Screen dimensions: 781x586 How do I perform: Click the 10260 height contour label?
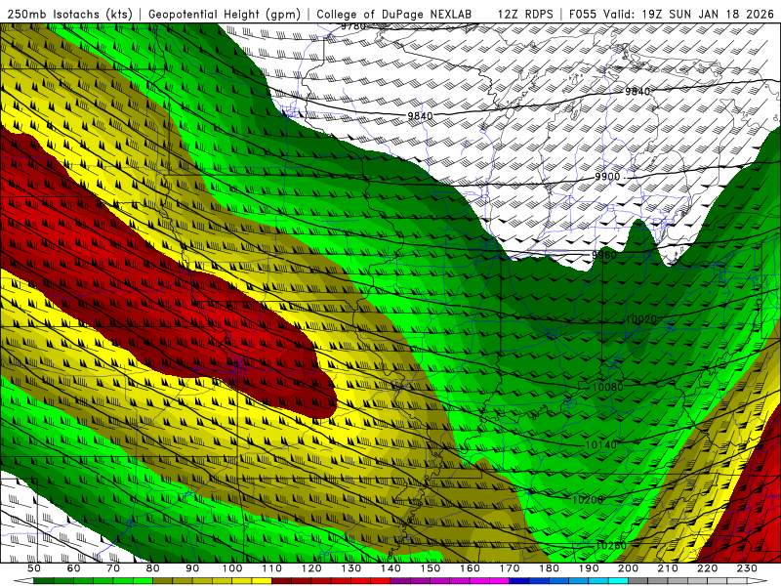(x=611, y=546)
